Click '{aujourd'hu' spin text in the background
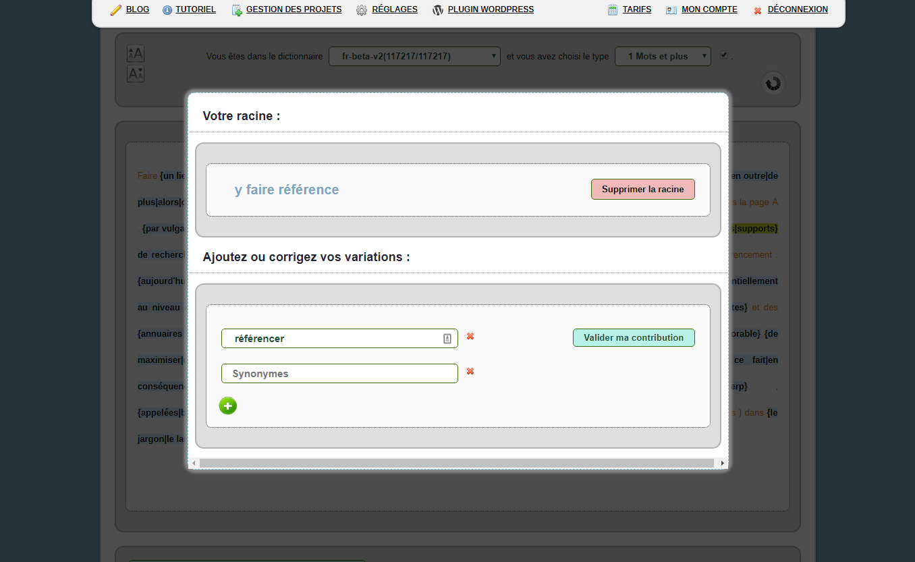The image size is (915, 562). (161, 281)
